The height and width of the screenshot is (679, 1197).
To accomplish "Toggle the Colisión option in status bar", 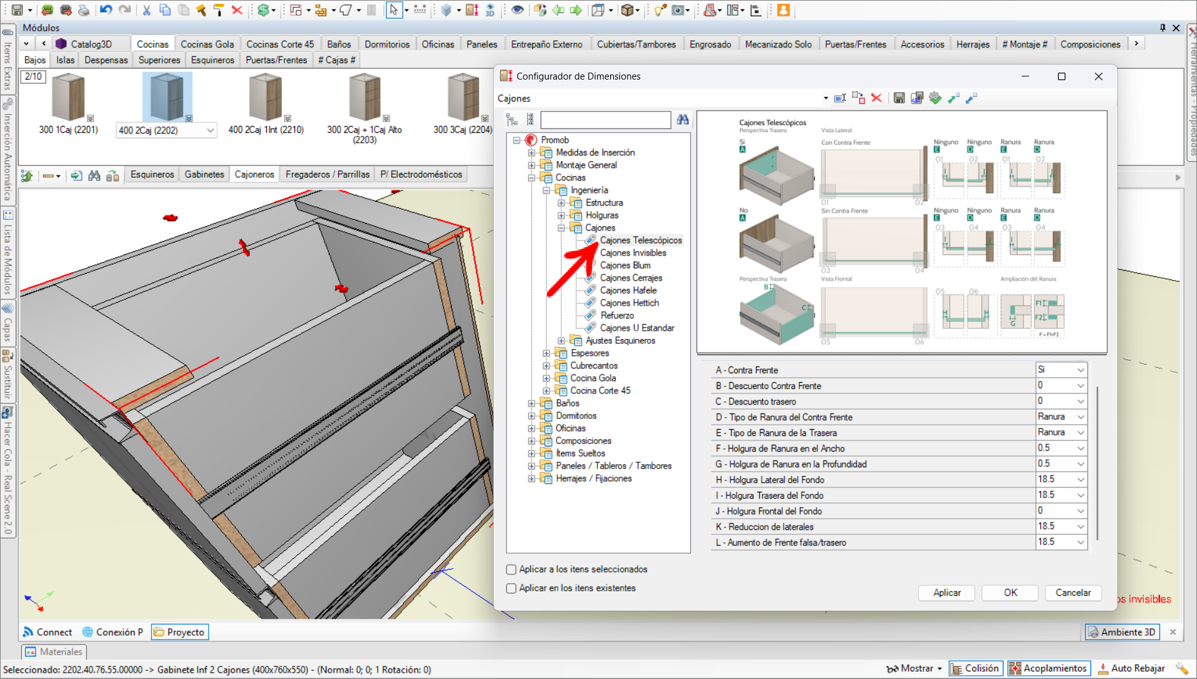I will [975, 668].
